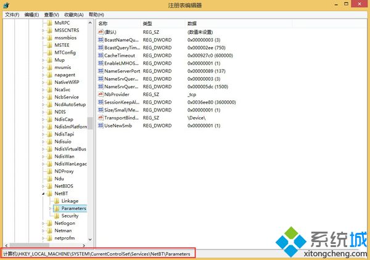Select the NDProxy key
Screen dimensions: 370x260
64,171
